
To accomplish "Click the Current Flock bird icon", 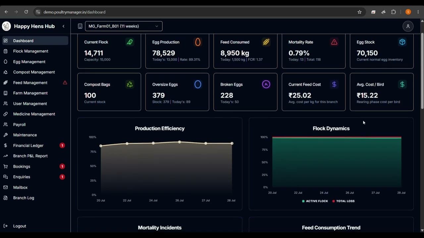I will tap(130, 42).
